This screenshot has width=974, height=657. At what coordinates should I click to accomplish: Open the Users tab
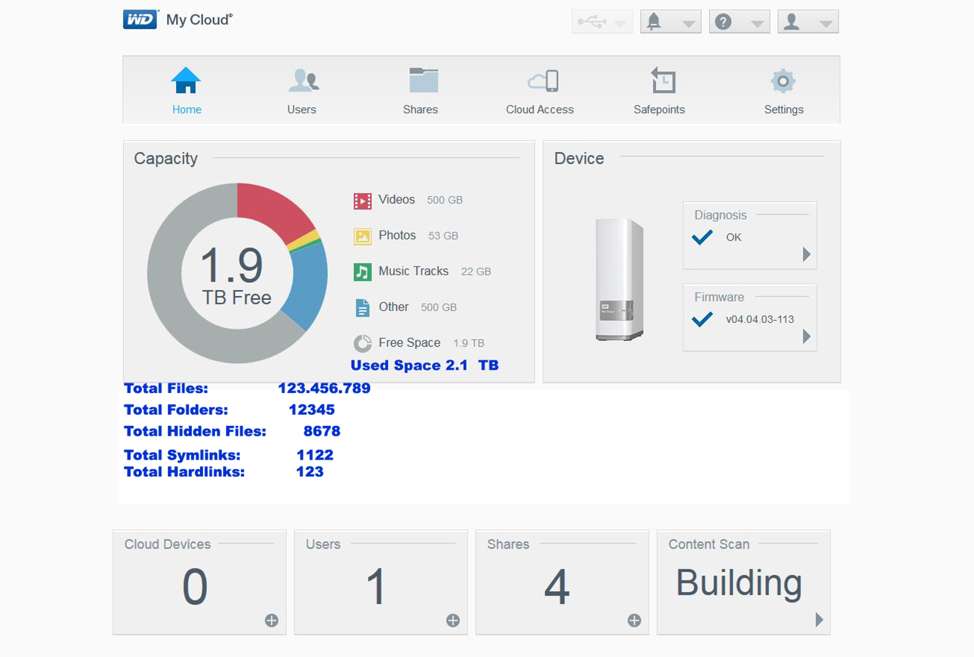[302, 90]
